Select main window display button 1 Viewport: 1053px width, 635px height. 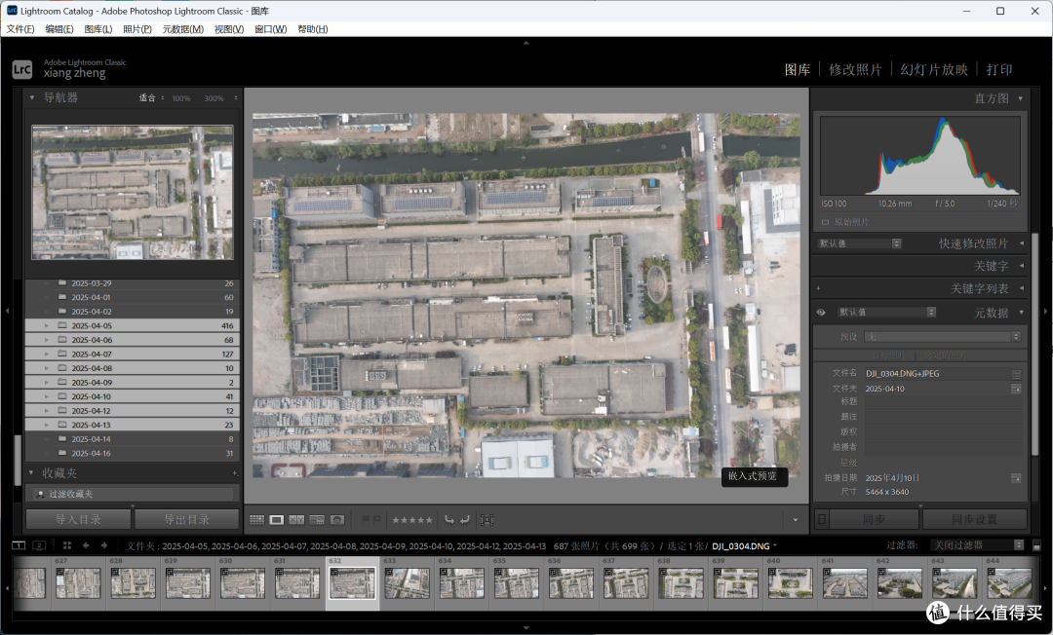point(19,545)
